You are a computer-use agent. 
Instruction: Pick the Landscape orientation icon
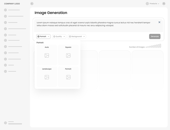click(47, 77)
